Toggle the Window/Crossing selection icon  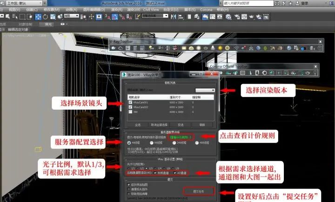pyautogui.click(x=29, y=17)
